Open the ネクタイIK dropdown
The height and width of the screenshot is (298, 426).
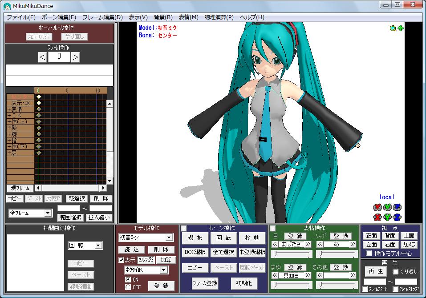point(163,270)
